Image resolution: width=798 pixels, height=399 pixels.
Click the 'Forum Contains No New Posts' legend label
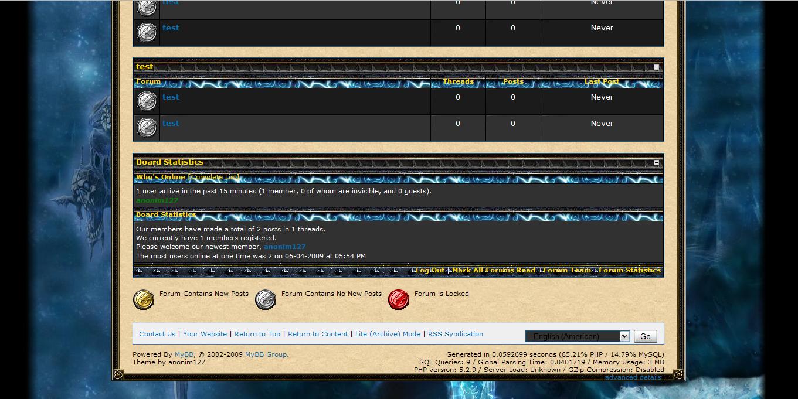pos(331,294)
